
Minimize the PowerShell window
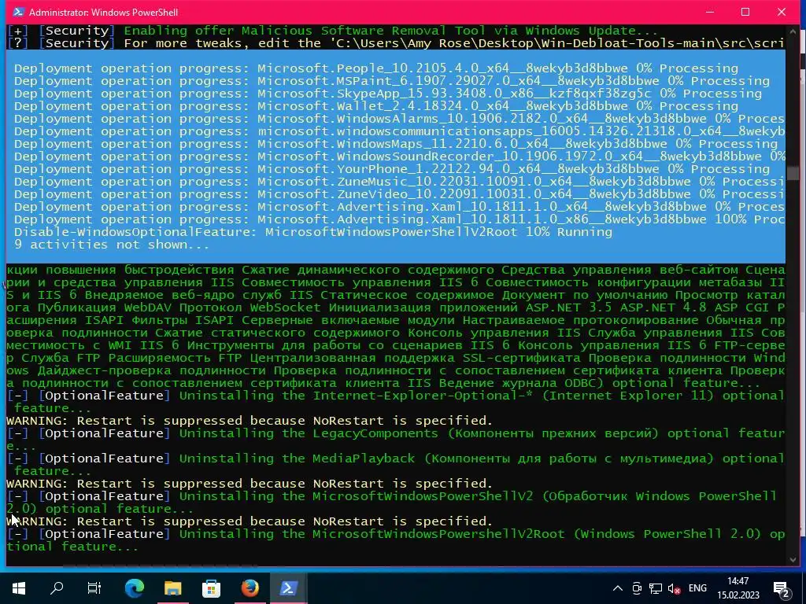(710, 12)
